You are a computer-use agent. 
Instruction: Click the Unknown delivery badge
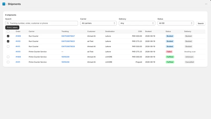189,57
